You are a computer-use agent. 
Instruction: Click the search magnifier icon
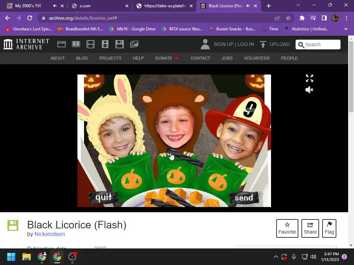click(301, 45)
